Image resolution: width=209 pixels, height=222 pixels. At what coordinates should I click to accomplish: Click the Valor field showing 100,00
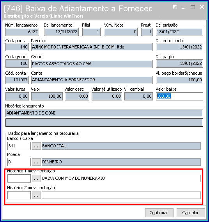click(x=47, y=96)
